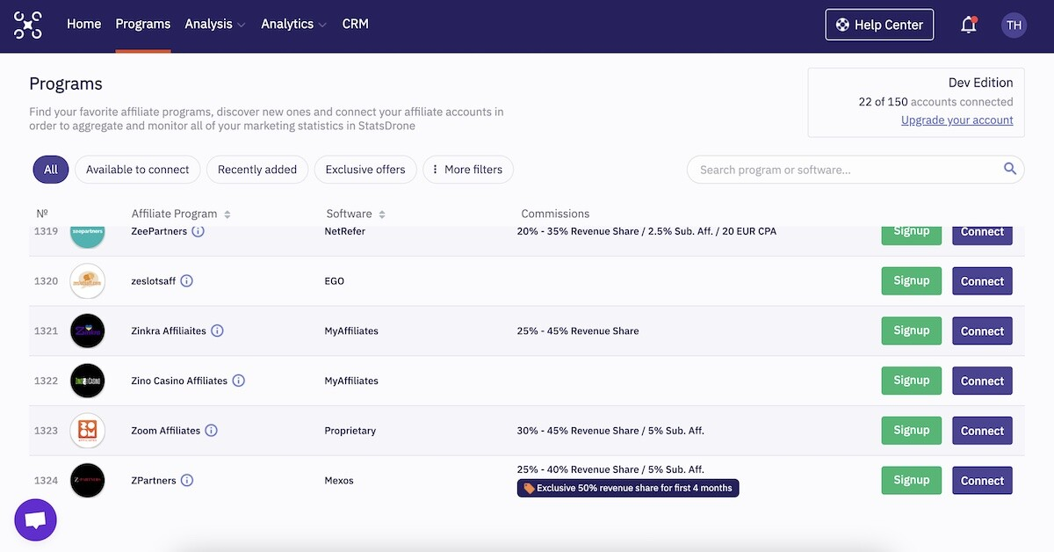Toggle the Available to connect filter
Viewport: 1054px width, 552px height.
pos(138,170)
